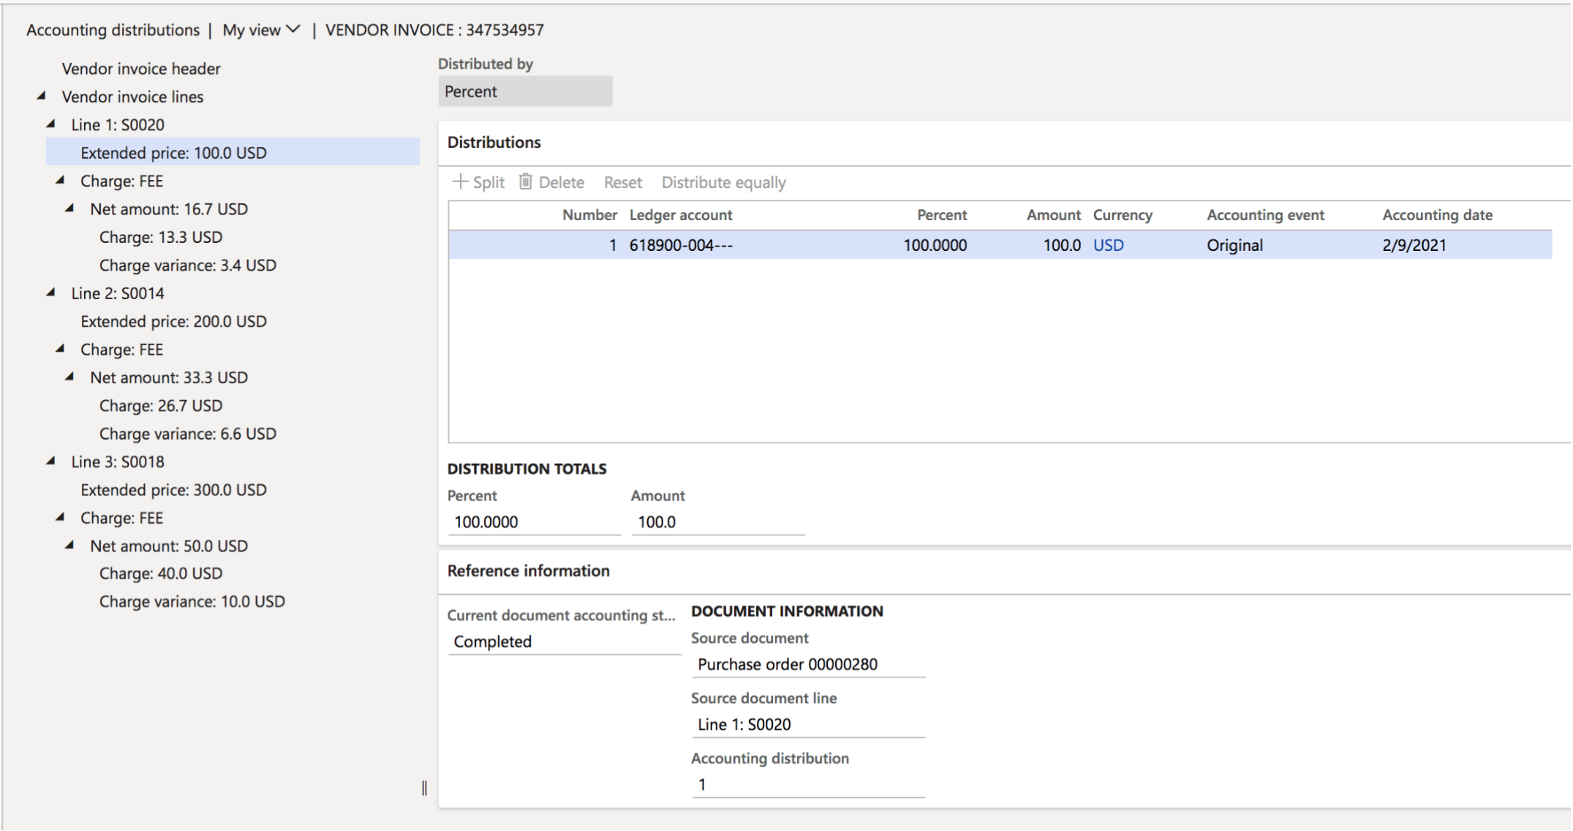1573x831 pixels.
Task: Select Charge: 26.7 USD tree item
Action: tap(161, 405)
